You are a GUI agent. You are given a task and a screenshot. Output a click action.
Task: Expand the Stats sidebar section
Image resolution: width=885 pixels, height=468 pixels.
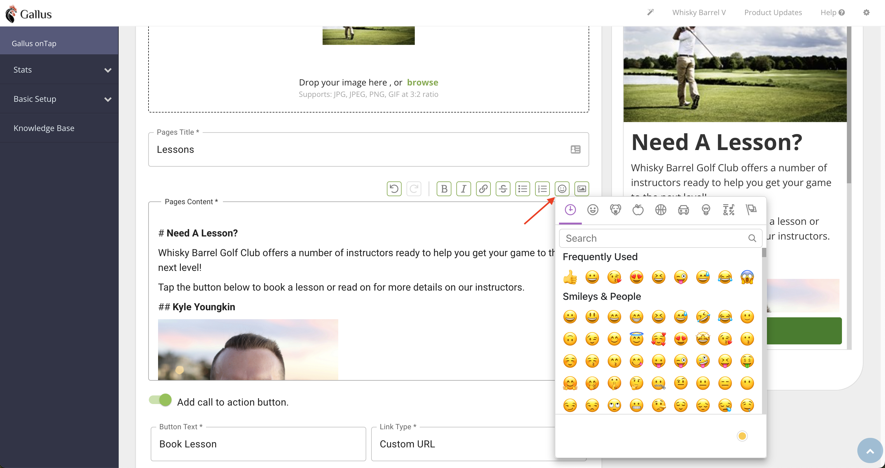59,70
